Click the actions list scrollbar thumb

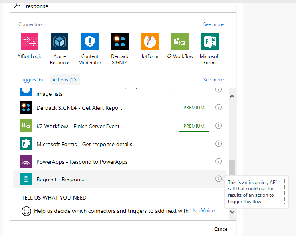232,168
